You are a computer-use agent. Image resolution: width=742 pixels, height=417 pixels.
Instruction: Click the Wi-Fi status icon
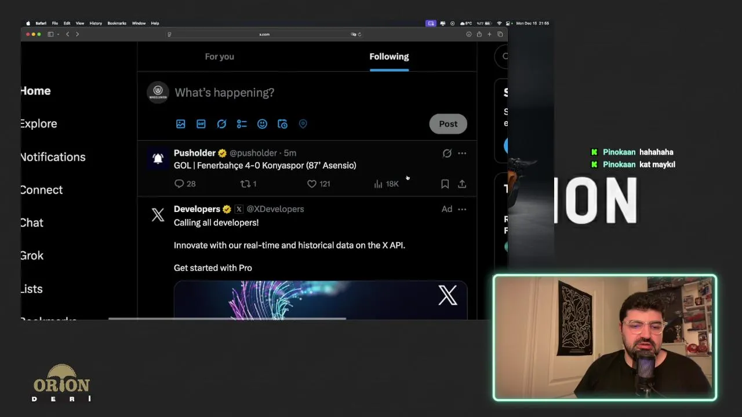pos(499,23)
